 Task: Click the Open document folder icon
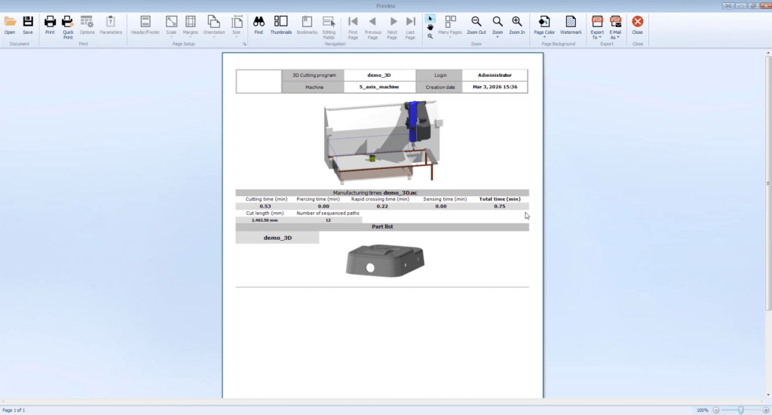coord(10,22)
